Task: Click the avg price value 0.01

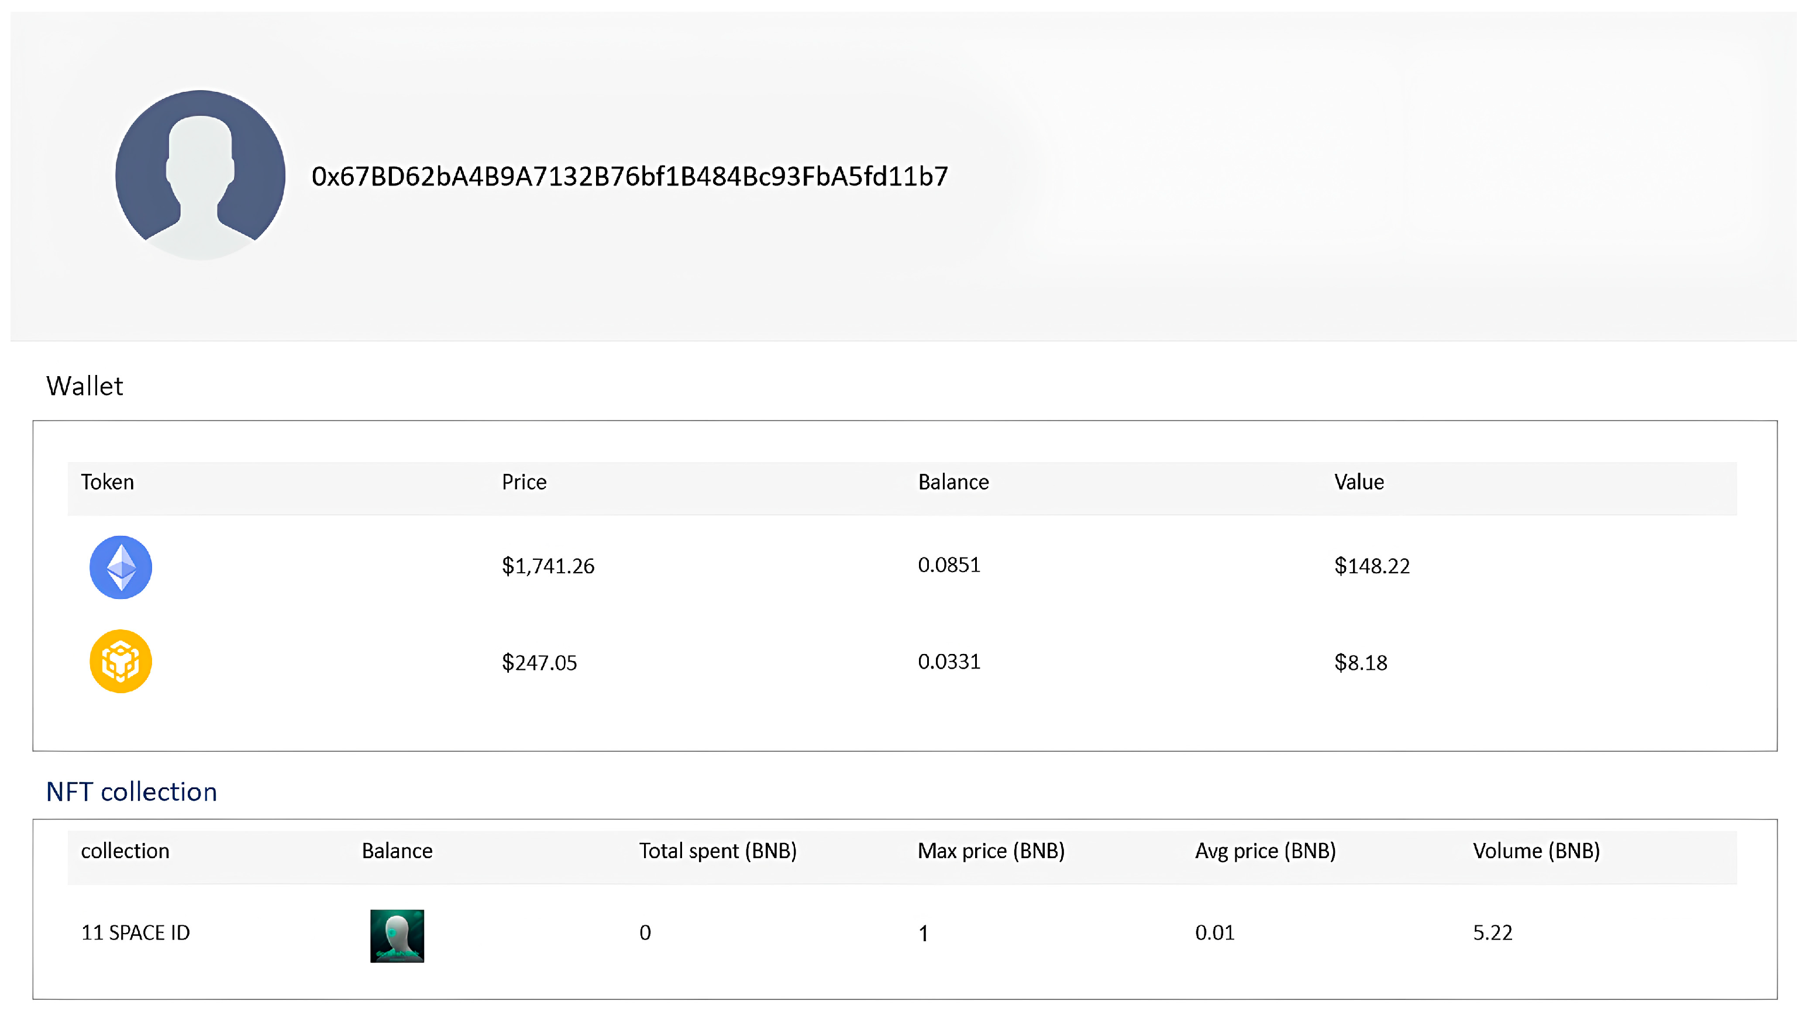Action: 1215,932
